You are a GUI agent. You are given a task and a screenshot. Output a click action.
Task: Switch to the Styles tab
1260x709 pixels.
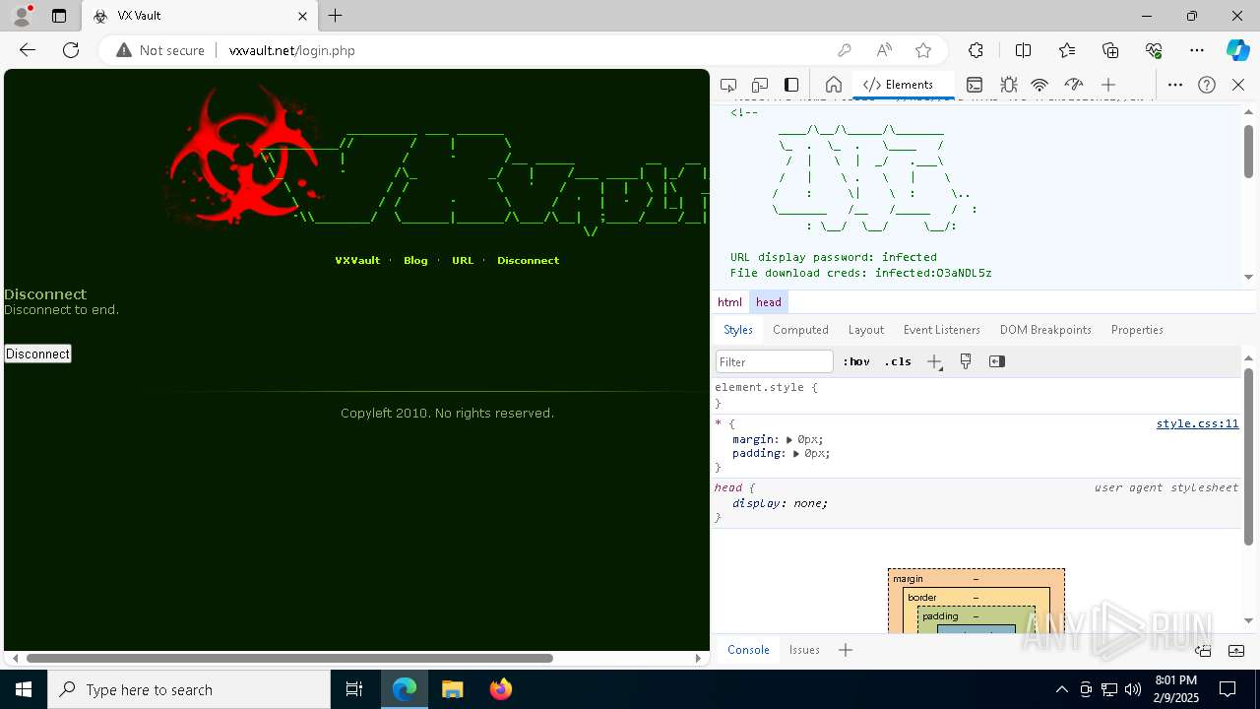(738, 330)
